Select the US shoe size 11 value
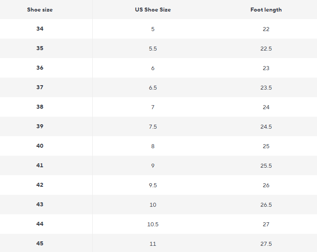This screenshot has height=252, width=317. [153, 244]
